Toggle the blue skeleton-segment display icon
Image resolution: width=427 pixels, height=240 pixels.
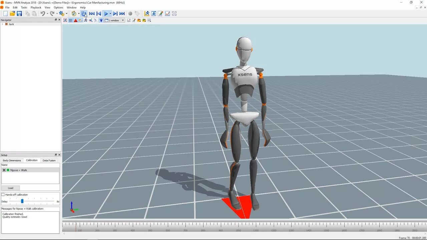coord(91,20)
